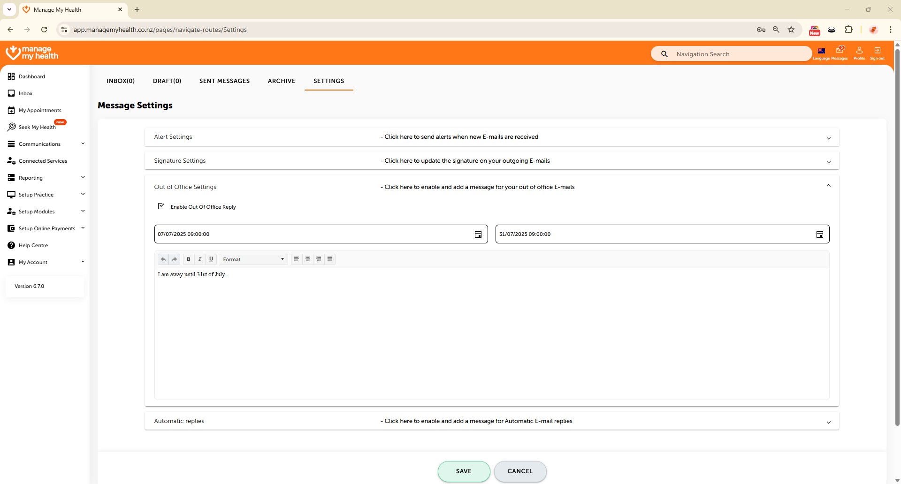Open the Profile icon in header
901x484 pixels.
click(x=859, y=53)
